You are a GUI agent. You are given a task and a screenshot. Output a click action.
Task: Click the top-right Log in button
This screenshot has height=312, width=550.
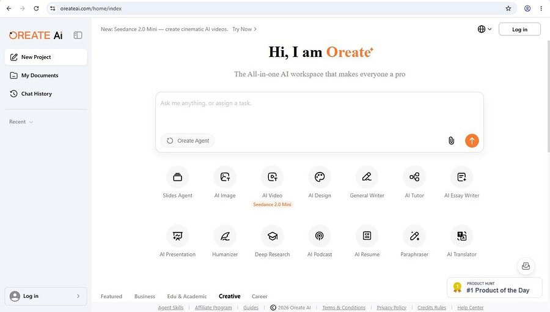point(519,29)
